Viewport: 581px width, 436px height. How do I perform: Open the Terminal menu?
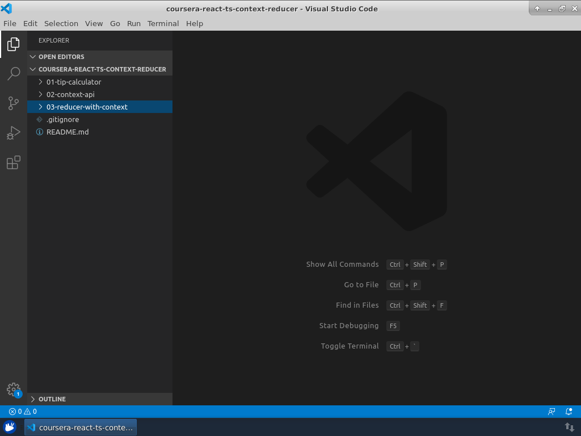163,23
